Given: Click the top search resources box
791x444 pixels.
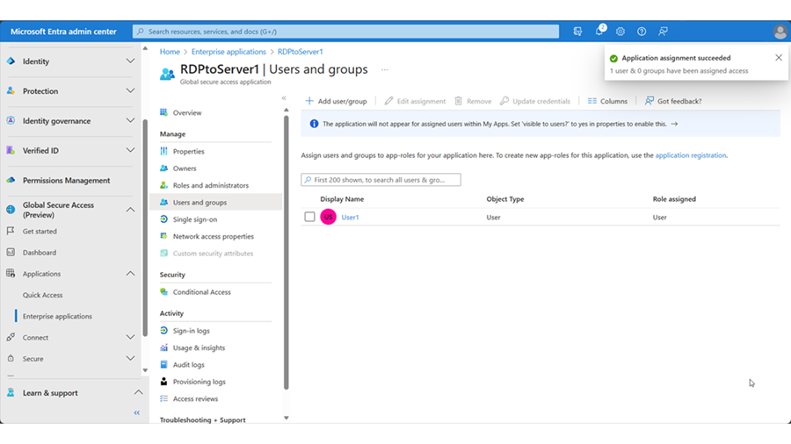Looking at the screenshot, I should (345, 32).
